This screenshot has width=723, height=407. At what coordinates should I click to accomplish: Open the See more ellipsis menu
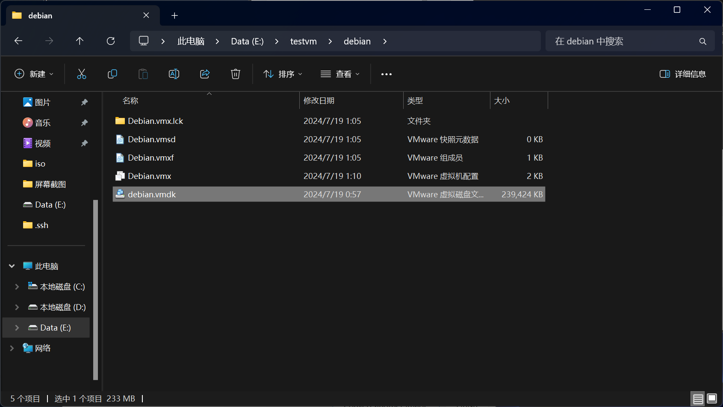[x=386, y=74]
